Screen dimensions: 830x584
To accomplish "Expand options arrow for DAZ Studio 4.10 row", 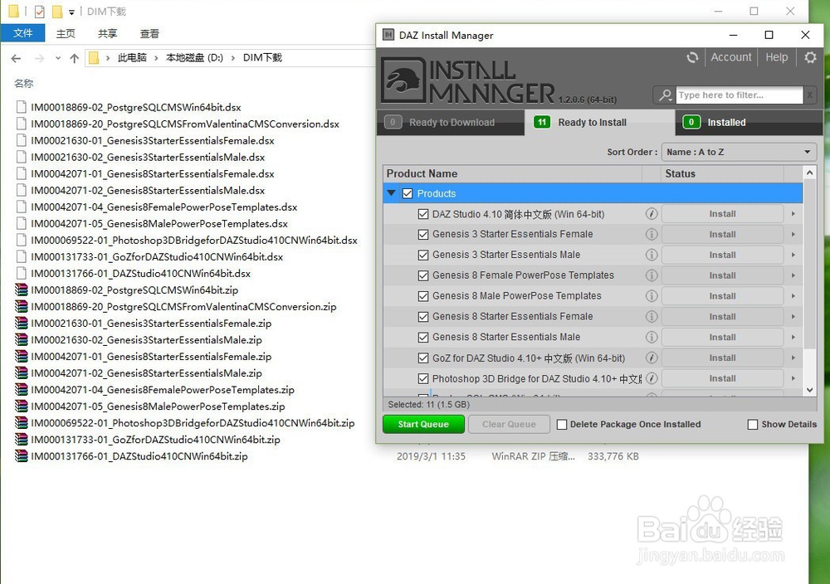I will [793, 214].
